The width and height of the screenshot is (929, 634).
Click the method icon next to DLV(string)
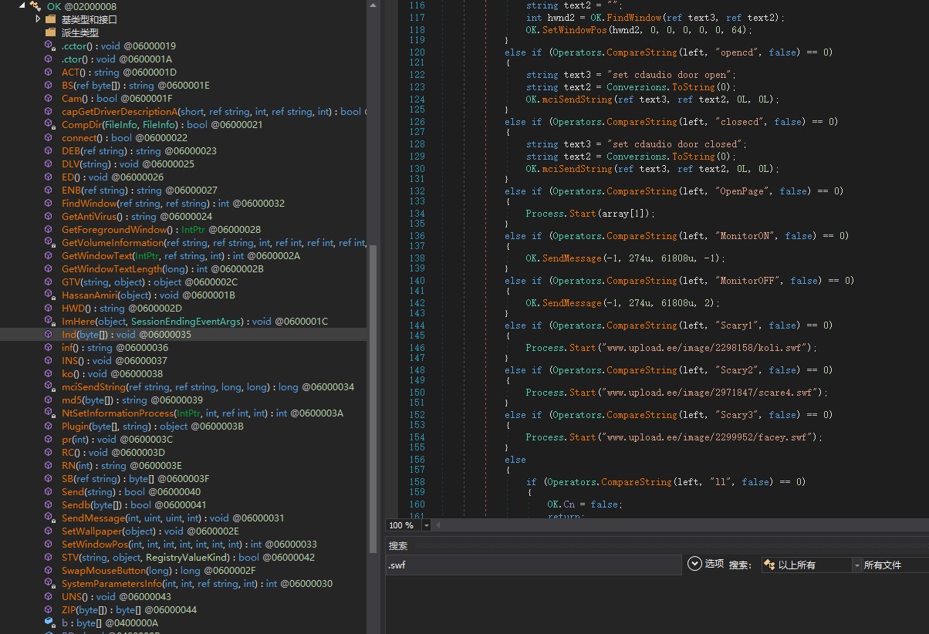(x=49, y=164)
